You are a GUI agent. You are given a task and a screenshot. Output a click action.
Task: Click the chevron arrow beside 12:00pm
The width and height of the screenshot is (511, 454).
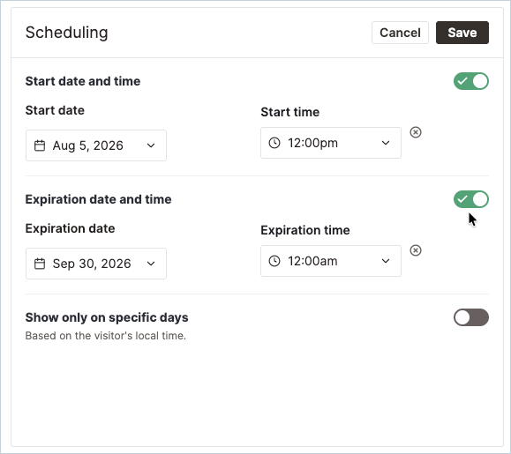[386, 143]
